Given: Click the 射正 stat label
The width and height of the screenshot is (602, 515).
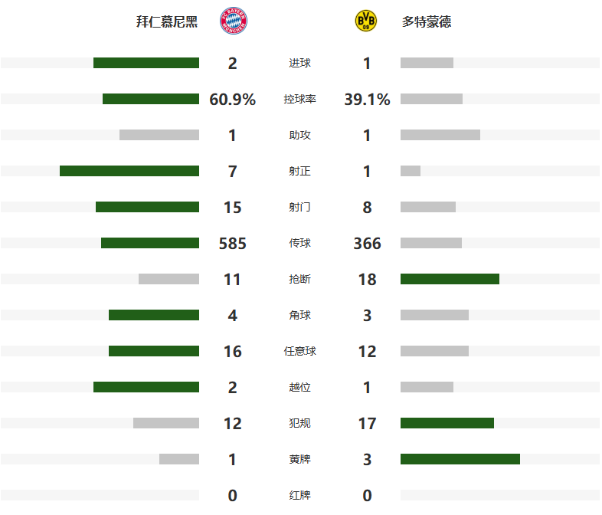Looking at the screenshot, I should pos(299,172).
